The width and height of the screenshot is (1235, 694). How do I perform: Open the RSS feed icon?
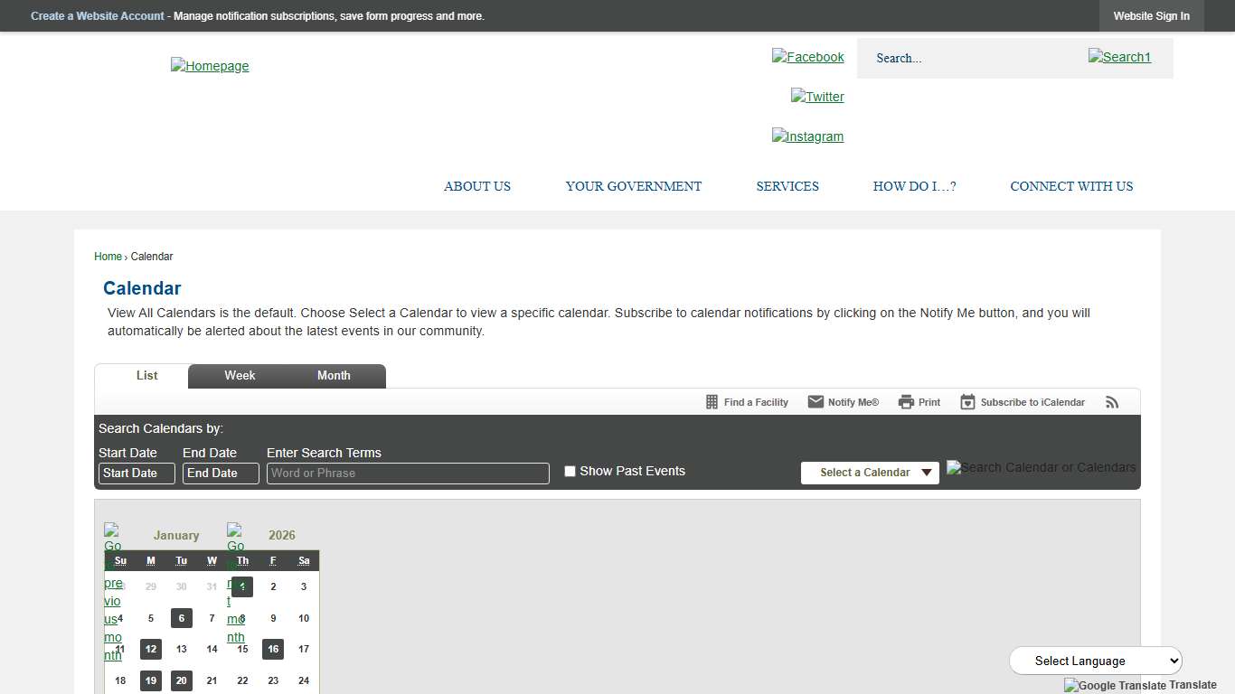[1112, 402]
